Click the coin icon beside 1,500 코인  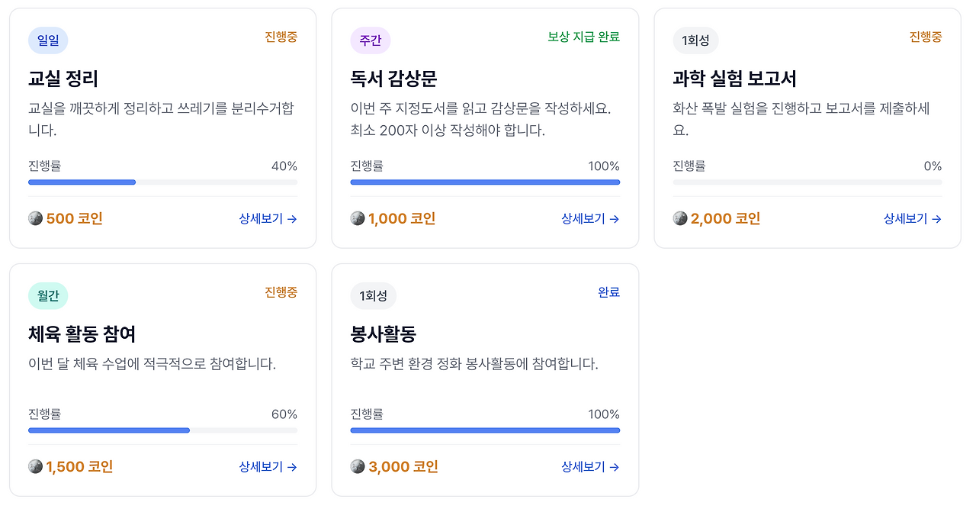click(35, 467)
